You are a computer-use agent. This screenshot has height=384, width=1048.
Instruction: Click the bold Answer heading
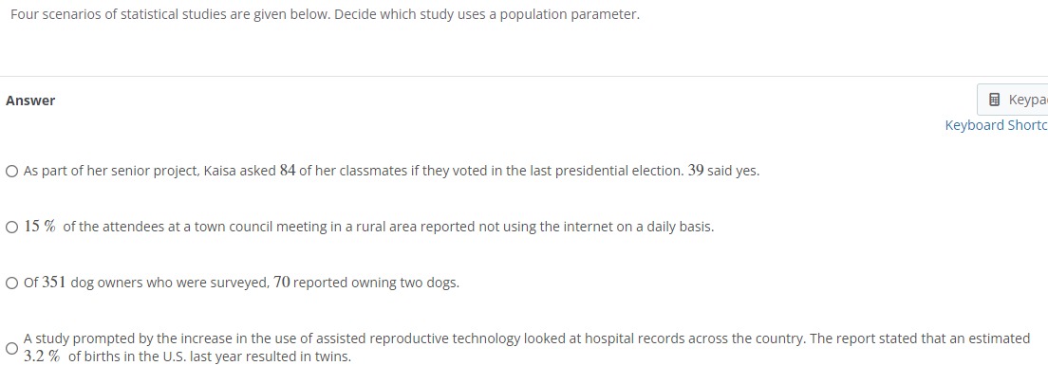pos(30,101)
